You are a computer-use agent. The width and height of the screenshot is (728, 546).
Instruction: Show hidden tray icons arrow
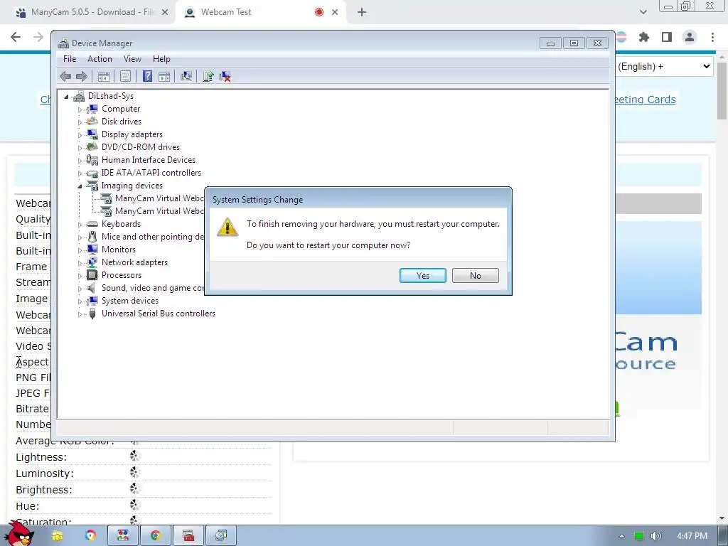click(621, 536)
